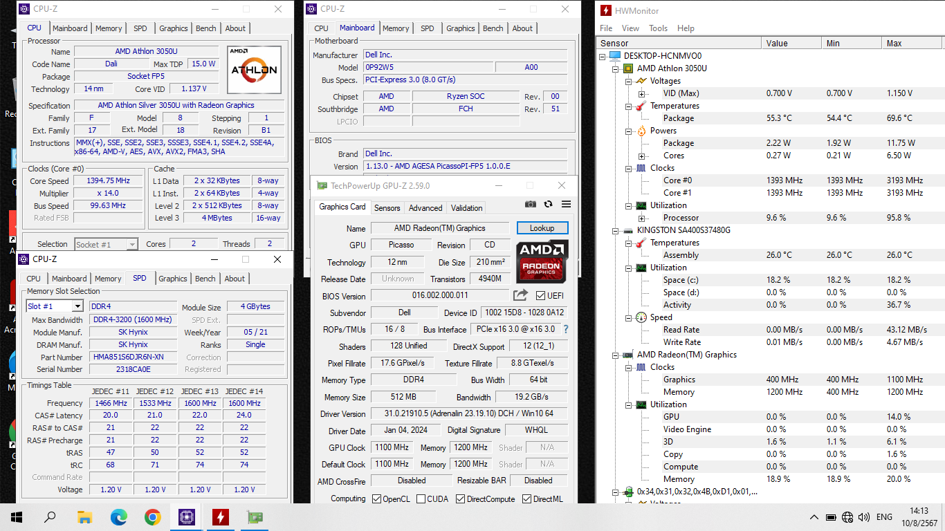
Task: Toggle the OpenCL checkbox
Action: tap(376, 499)
